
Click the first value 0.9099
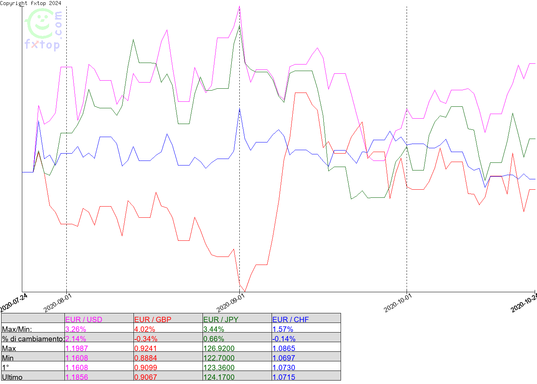(x=146, y=367)
